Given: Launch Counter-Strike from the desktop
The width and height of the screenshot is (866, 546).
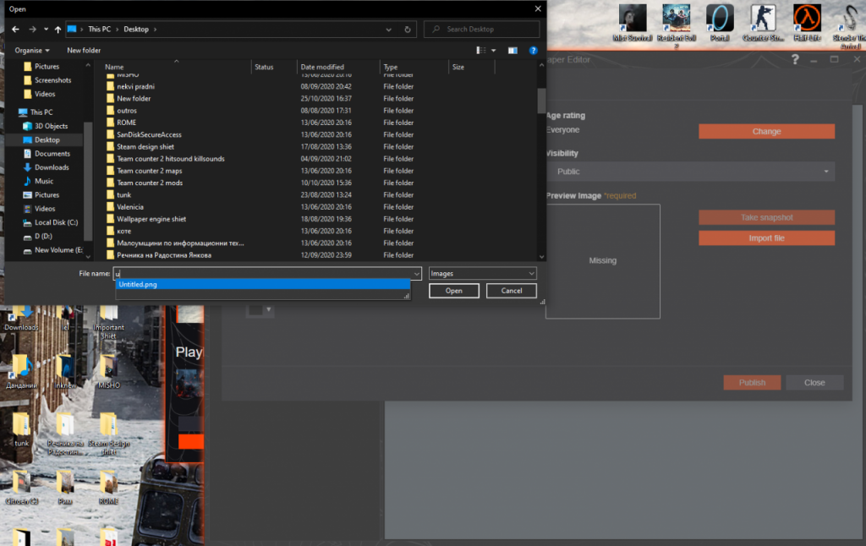Looking at the screenshot, I should point(764,19).
